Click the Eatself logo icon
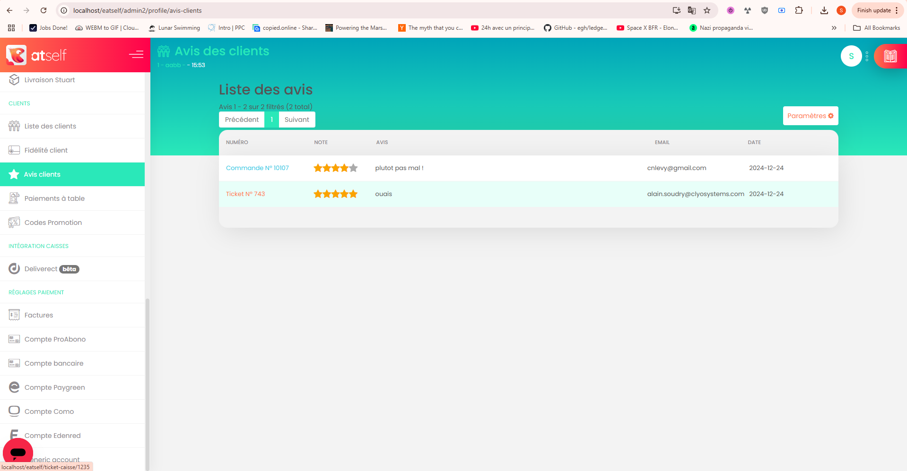The height and width of the screenshot is (471, 907). tap(16, 55)
